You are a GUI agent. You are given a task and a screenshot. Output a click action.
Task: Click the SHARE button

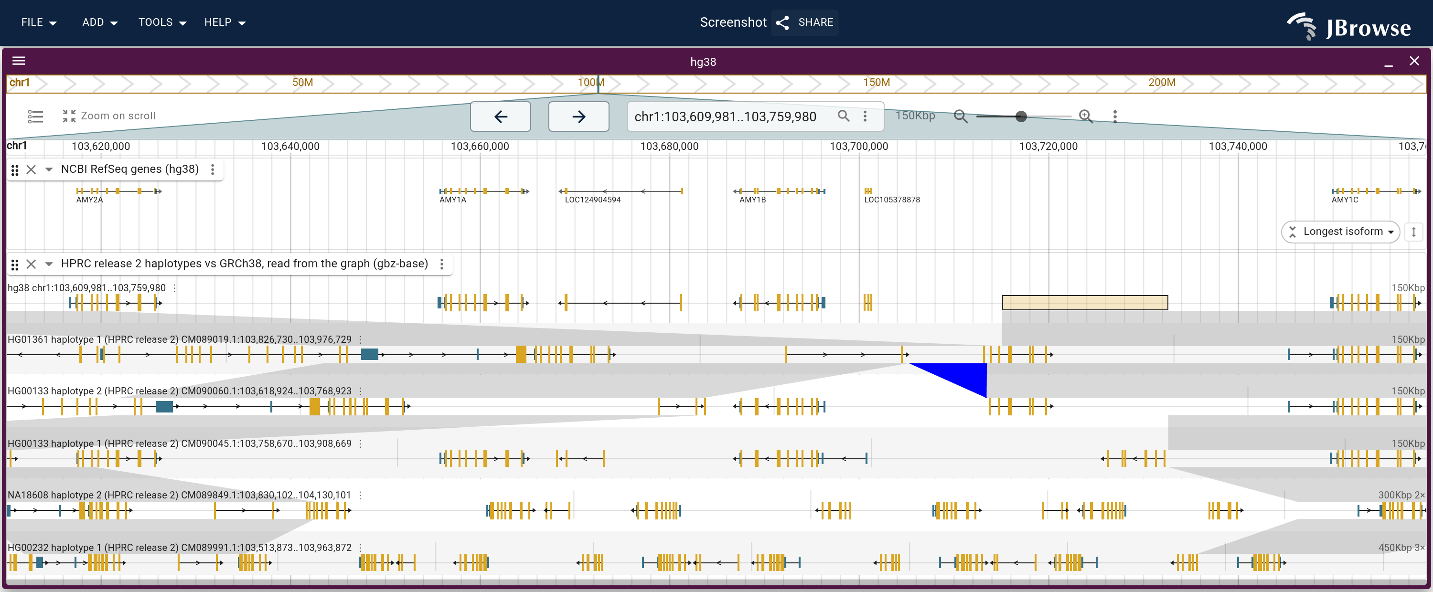point(804,22)
